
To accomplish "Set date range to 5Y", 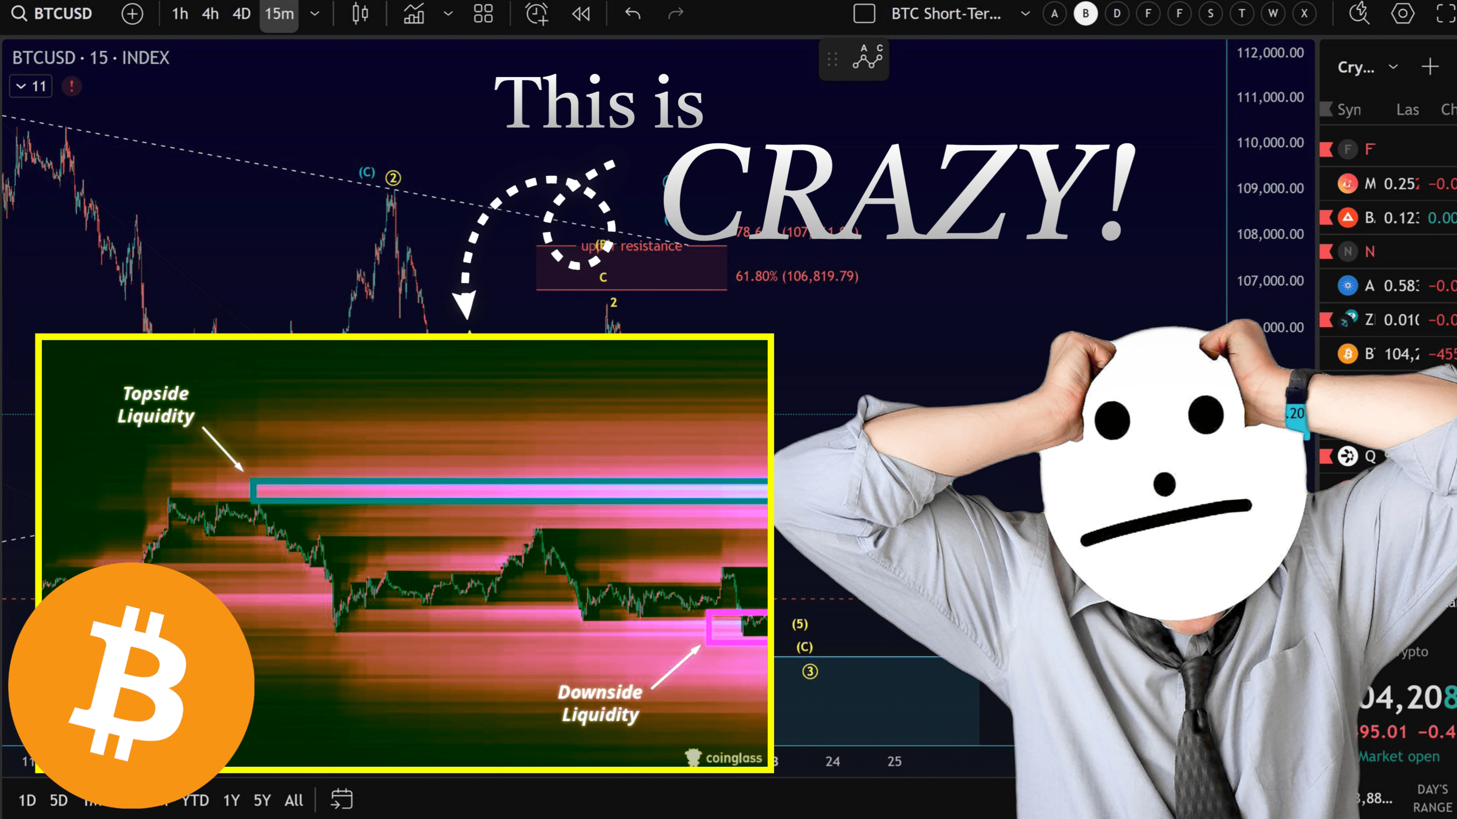I will pos(262,800).
